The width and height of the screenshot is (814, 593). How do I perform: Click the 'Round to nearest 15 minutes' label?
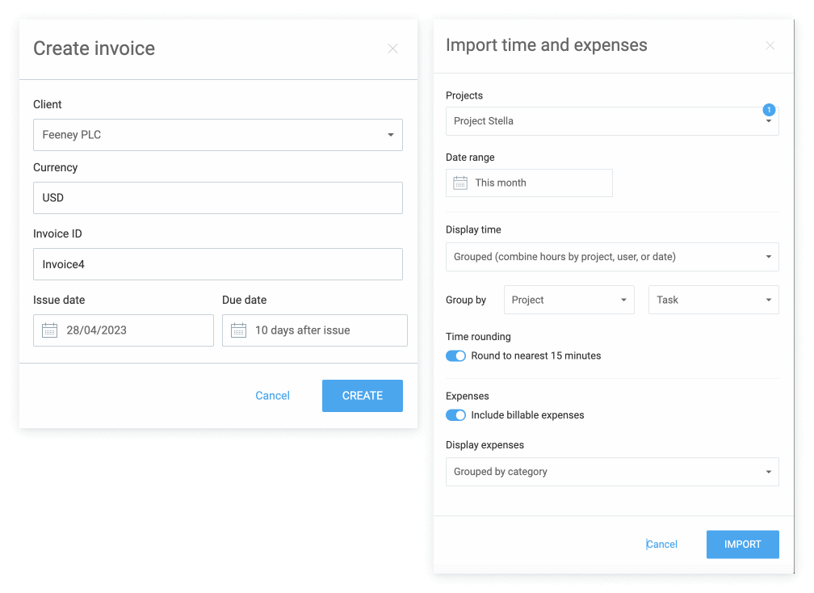(x=535, y=355)
